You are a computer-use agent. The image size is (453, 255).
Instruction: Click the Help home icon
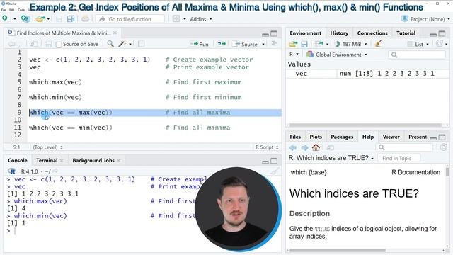click(316, 147)
